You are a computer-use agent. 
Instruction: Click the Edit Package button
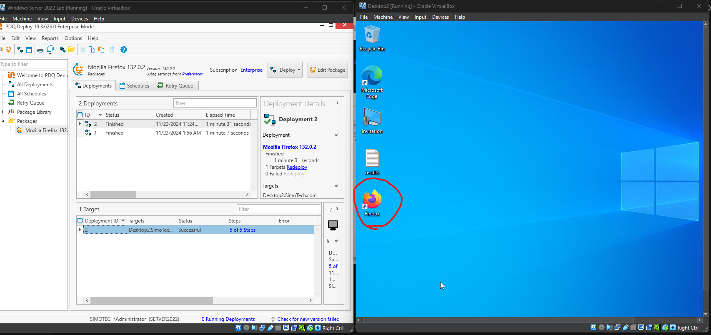(328, 70)
